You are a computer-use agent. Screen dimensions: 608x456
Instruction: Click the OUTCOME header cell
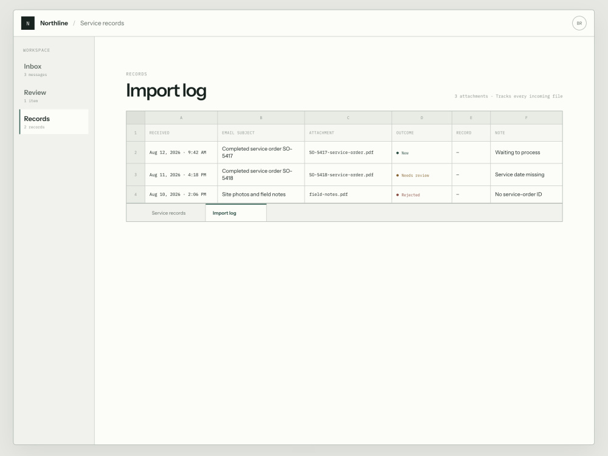point(422,133)
